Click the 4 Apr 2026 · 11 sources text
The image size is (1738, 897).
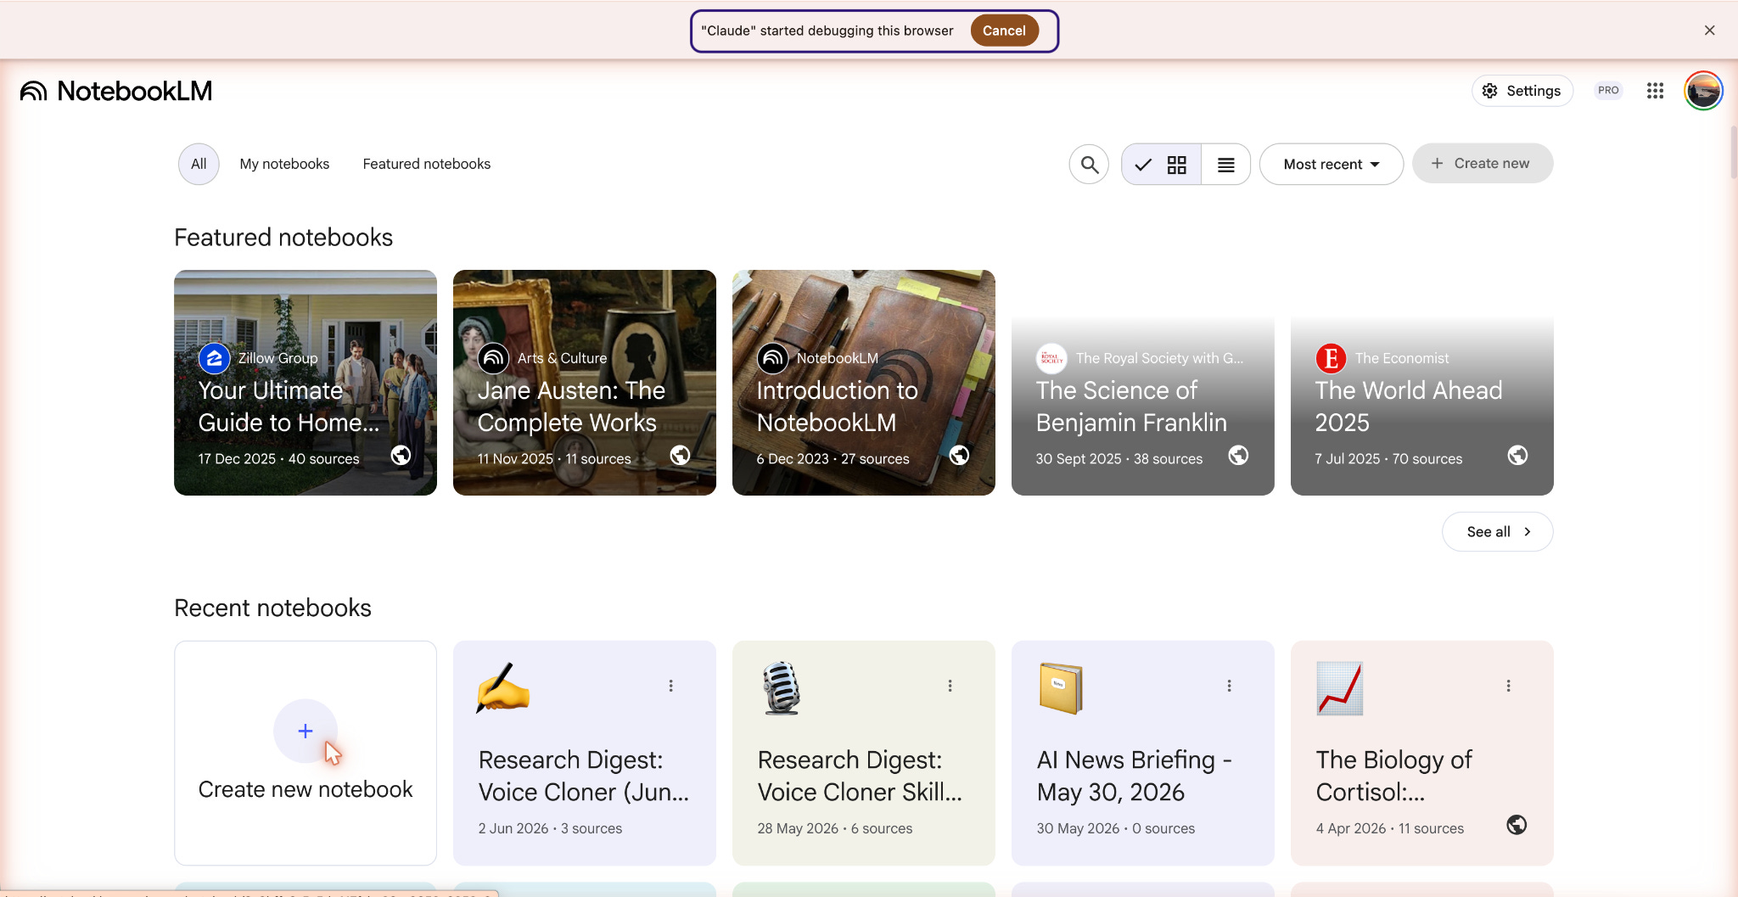[x=1390, y=828]
